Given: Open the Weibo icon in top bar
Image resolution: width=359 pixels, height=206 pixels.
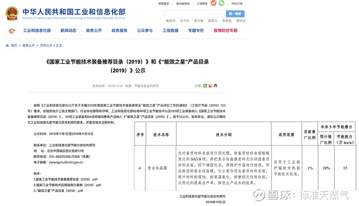Looking at the screenshot, I should (214, 3).
